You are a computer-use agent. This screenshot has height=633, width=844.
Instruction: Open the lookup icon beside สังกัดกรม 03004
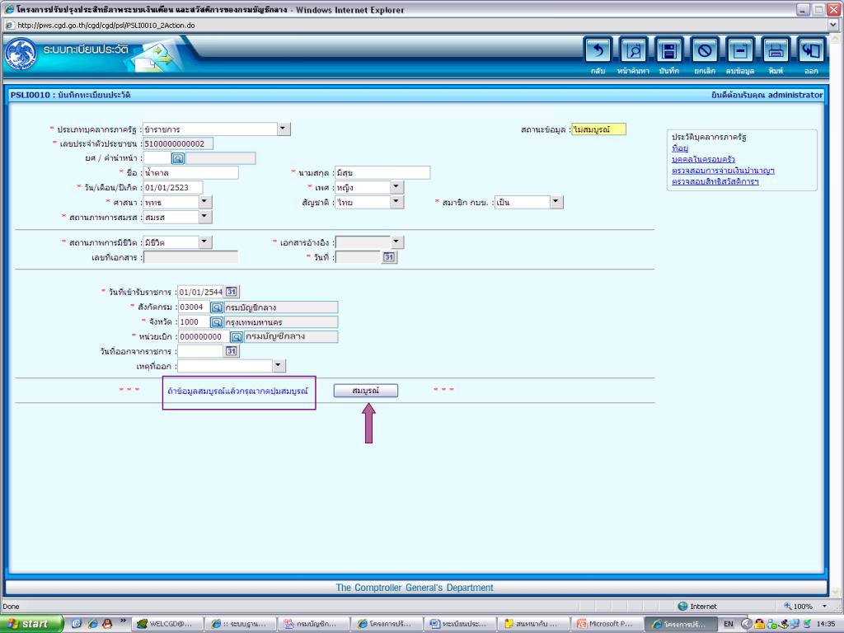pos(217,307)
